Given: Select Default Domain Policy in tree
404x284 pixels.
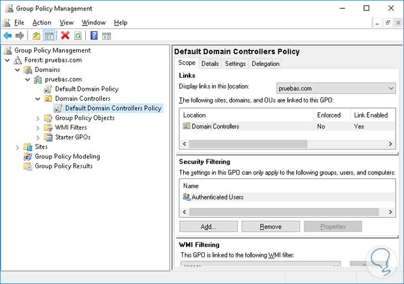Looking at the screenshot, I should tap(86, 89).
